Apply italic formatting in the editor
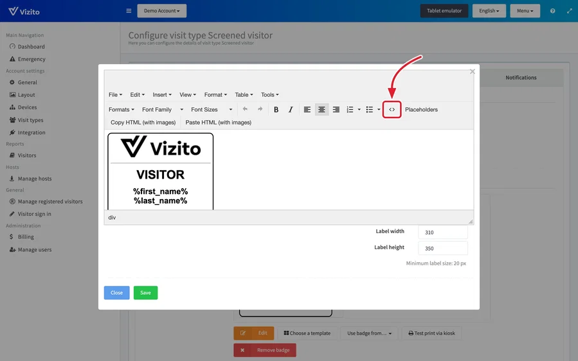 (x=291, y=109)
